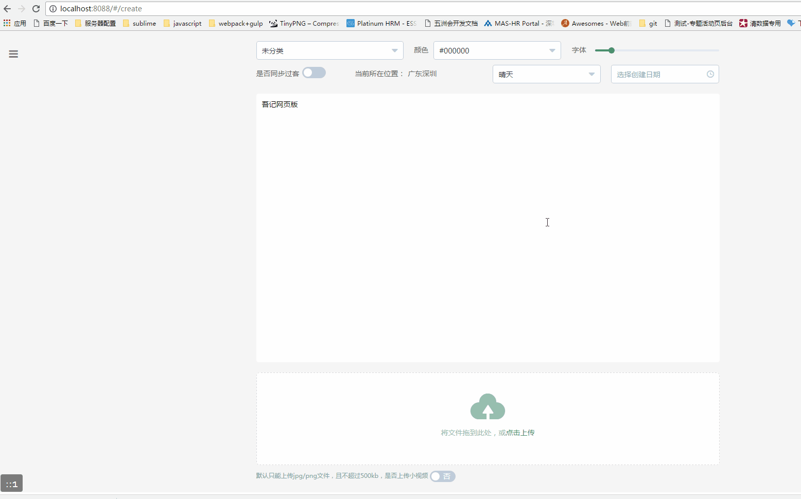This screenshot has height=499, width=801.
Task: Click the Platinum HRM - ESS bookmark icon
Action: [351, 23]
